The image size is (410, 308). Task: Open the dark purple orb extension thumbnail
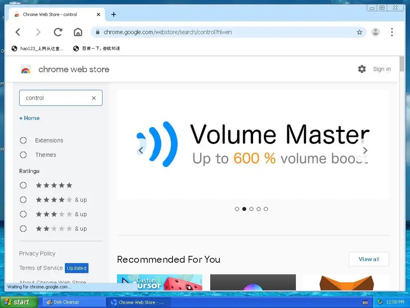(x=253, y=282)
